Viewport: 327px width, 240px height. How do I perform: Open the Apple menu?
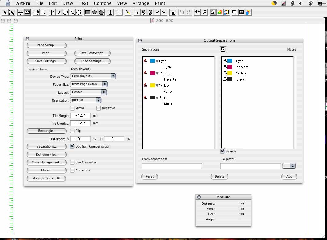pos(8,3)
